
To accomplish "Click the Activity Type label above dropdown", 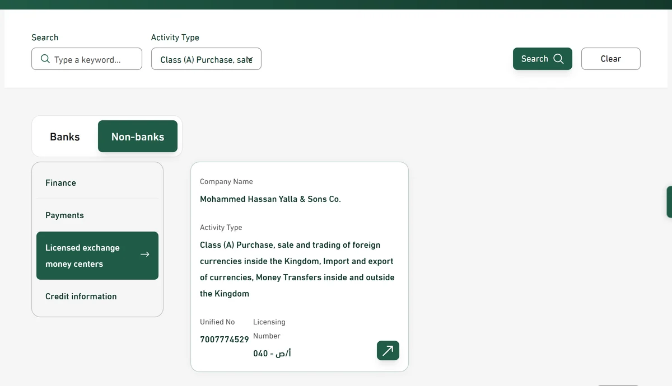I will (x=175, y=37).
